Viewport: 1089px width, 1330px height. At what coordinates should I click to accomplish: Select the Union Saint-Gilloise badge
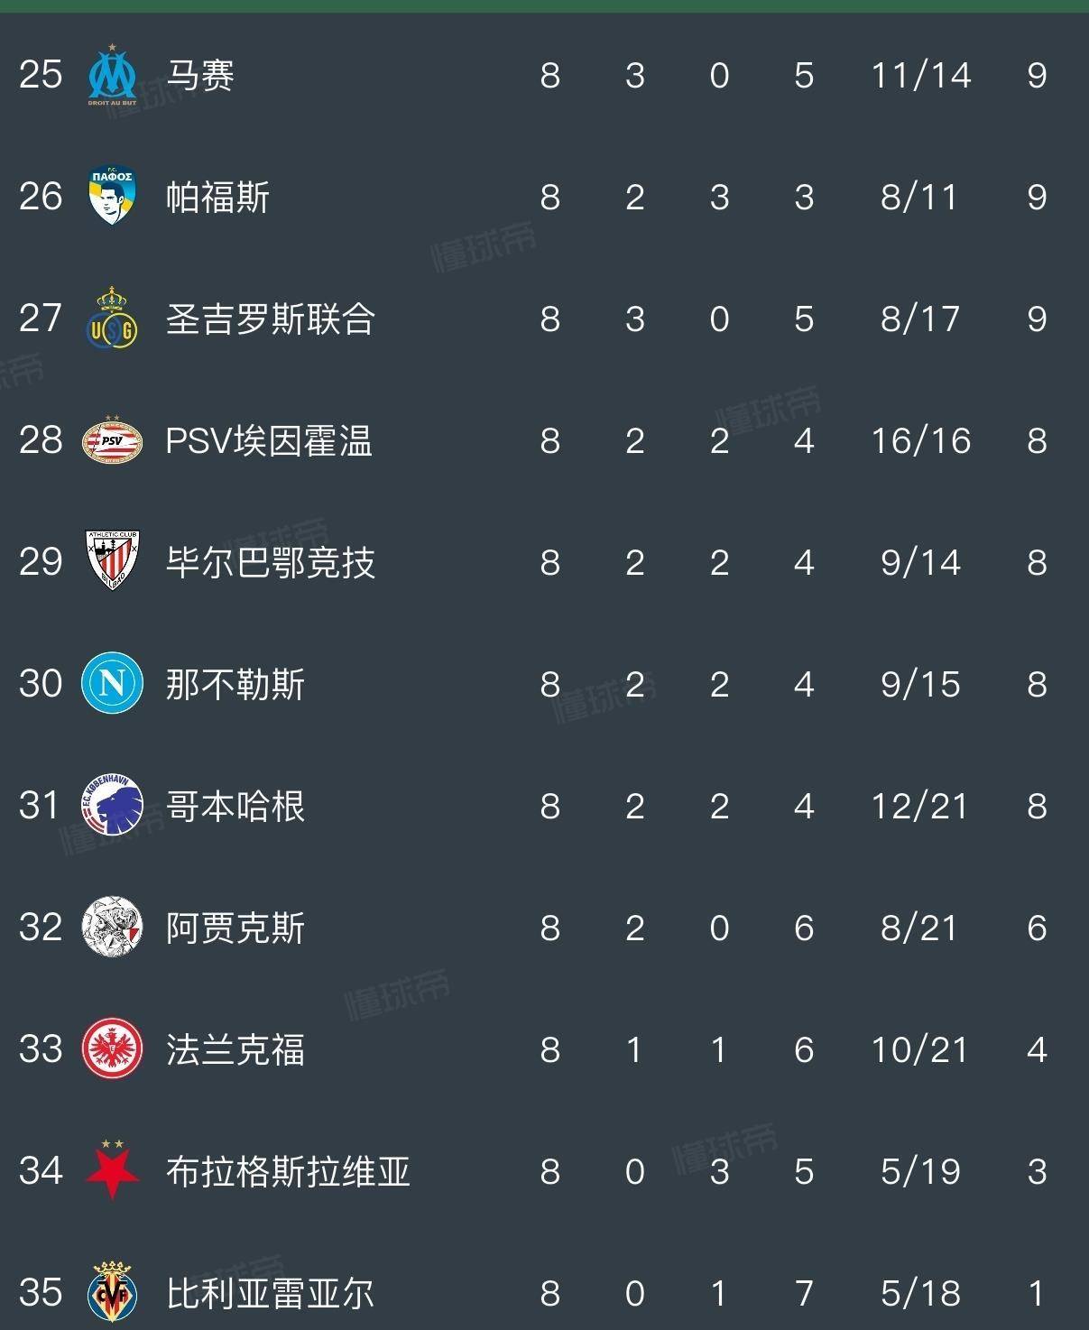112,319
